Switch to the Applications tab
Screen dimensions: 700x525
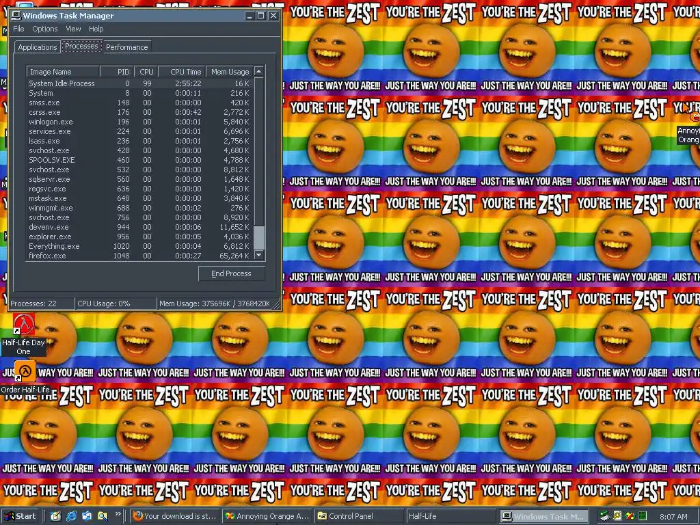38,47
